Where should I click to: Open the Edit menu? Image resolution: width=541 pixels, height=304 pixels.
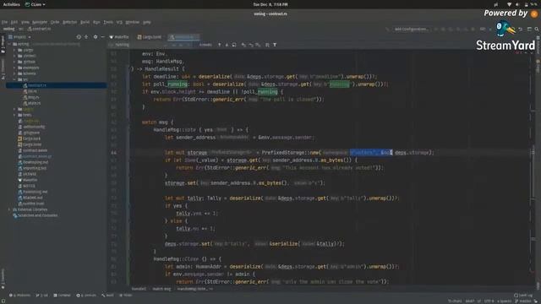14,22
